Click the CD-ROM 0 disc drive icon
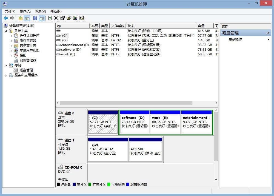Screen dimensions: 274x196 pos(61,167)
